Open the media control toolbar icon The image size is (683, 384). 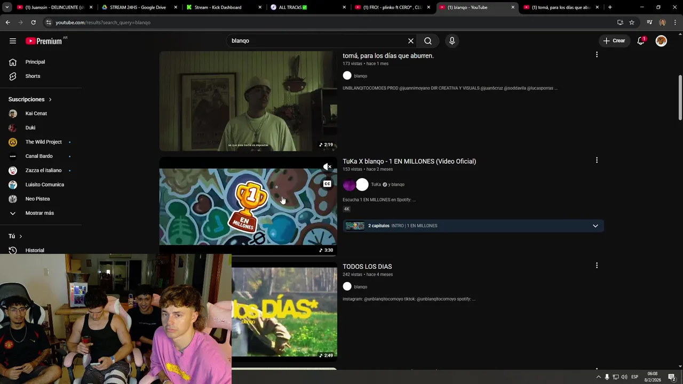(649, 22)
